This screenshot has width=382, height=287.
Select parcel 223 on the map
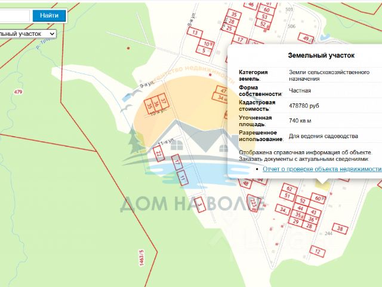(253, 204)
